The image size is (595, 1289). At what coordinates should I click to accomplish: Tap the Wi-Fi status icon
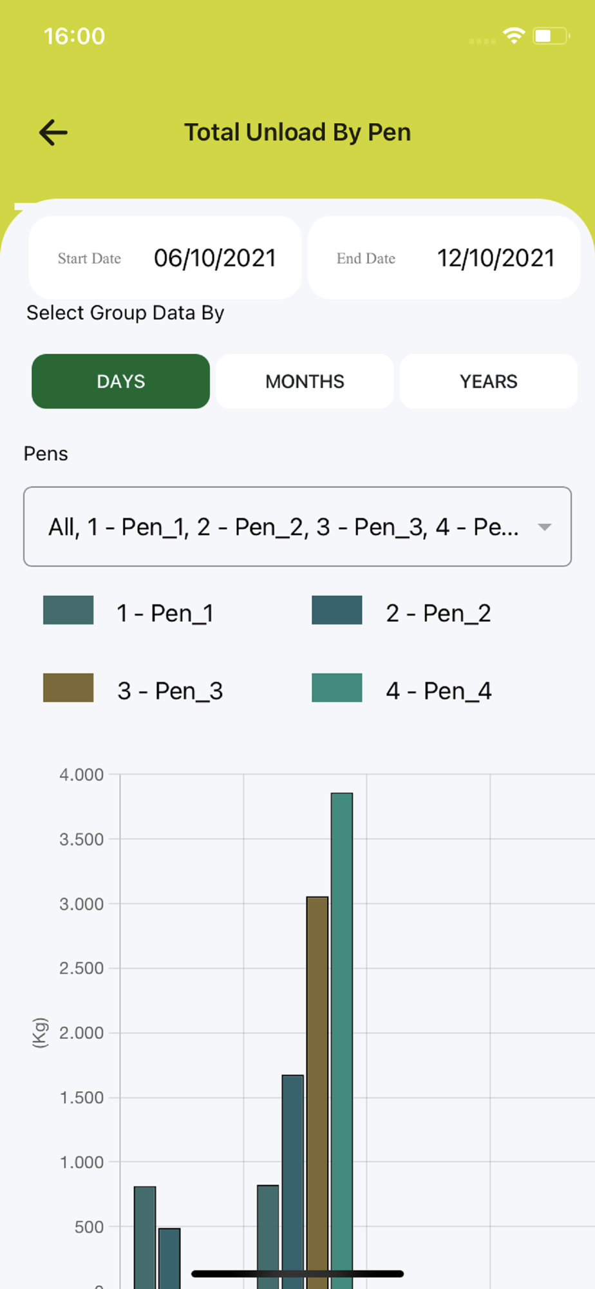tap(514, 35)
